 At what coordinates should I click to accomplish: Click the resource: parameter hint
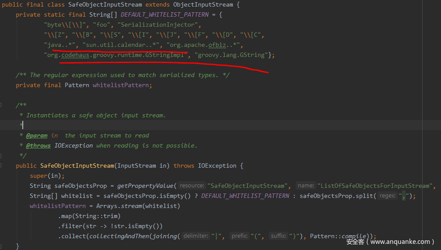click(192, 186)
